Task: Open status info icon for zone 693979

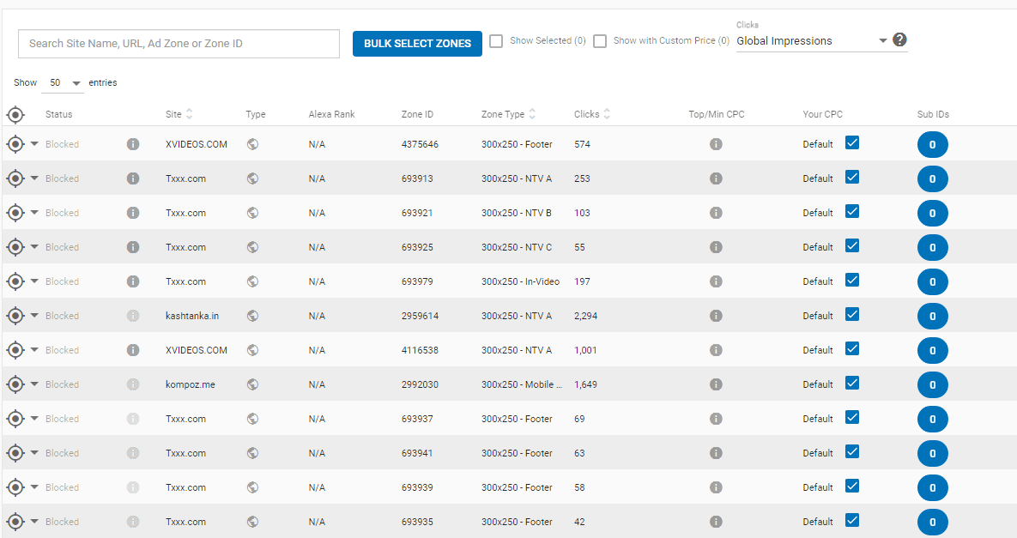Action: (x=133, y=281)
